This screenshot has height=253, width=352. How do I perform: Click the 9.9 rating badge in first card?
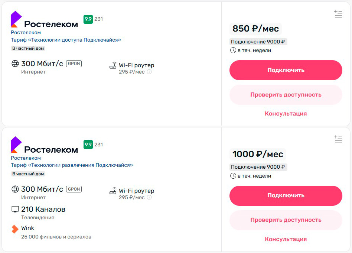point(88,19)
